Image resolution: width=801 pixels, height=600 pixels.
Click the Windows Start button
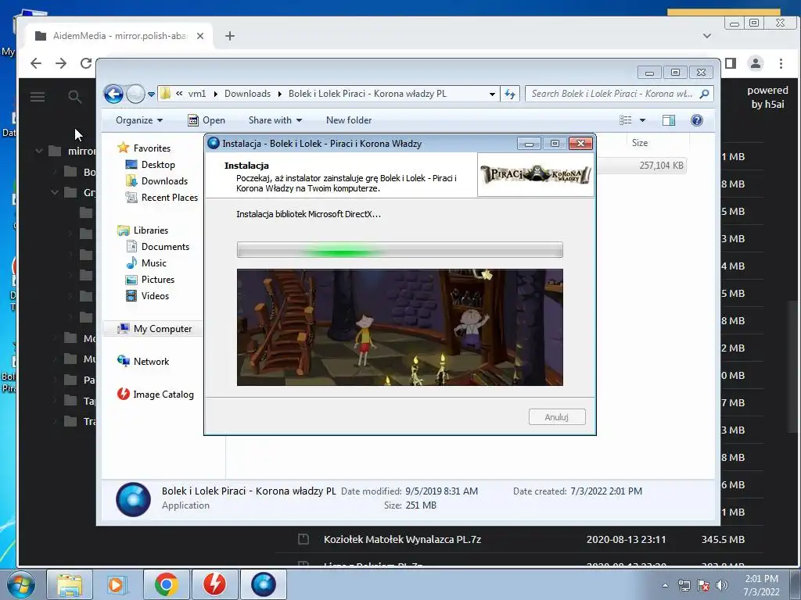coord(21,584)
